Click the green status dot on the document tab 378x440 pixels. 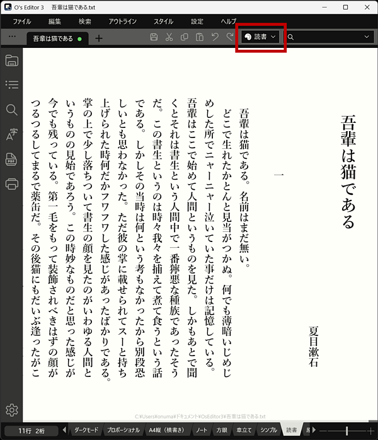click(x=79, y=38)
